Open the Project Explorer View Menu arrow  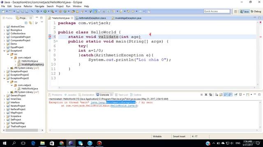coord(42,22)
